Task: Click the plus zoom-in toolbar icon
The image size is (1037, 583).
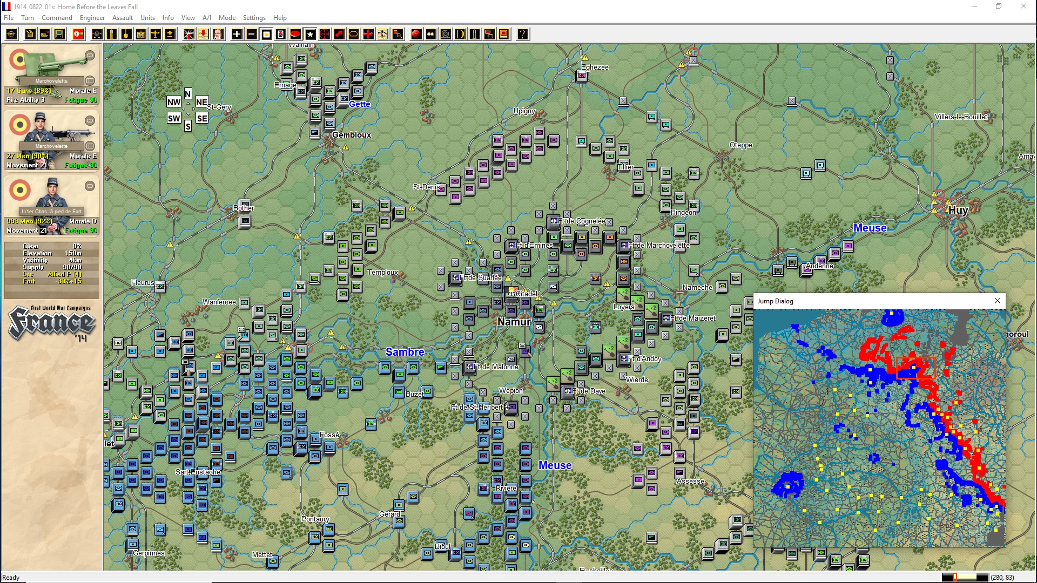Action: point(237,35)
